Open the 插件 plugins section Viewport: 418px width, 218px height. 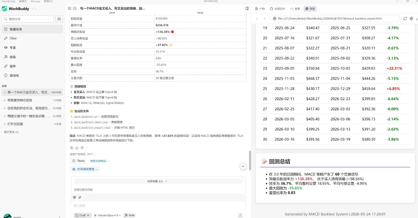(32, 66)
